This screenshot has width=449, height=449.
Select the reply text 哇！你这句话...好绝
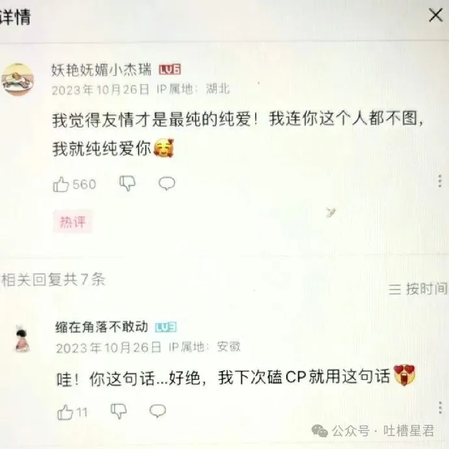point(129,379)
